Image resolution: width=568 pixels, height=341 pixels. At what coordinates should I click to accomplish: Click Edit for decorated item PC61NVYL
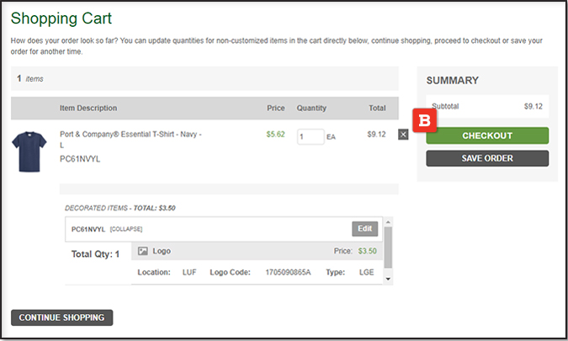click(x=364, y=228)
